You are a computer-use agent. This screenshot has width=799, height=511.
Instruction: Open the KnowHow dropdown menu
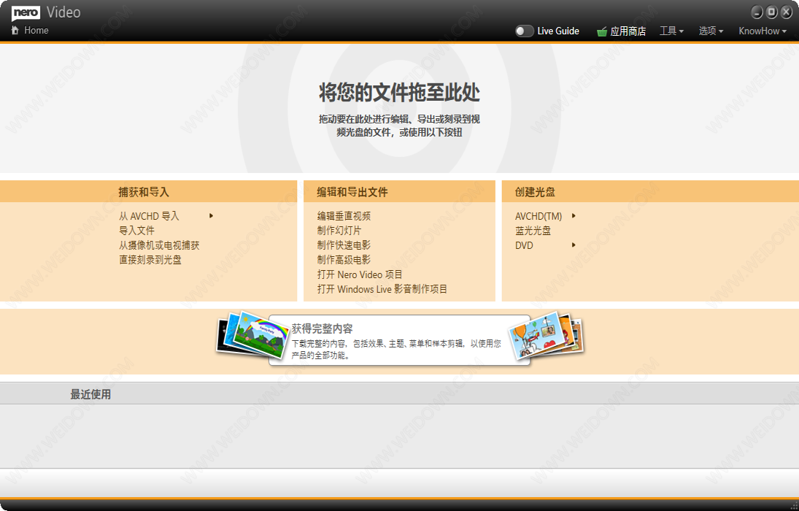pyautogui.click(x=763, y=31)
